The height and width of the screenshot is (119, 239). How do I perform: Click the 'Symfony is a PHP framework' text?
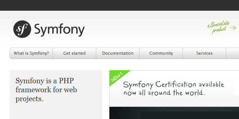coord(46,90)
